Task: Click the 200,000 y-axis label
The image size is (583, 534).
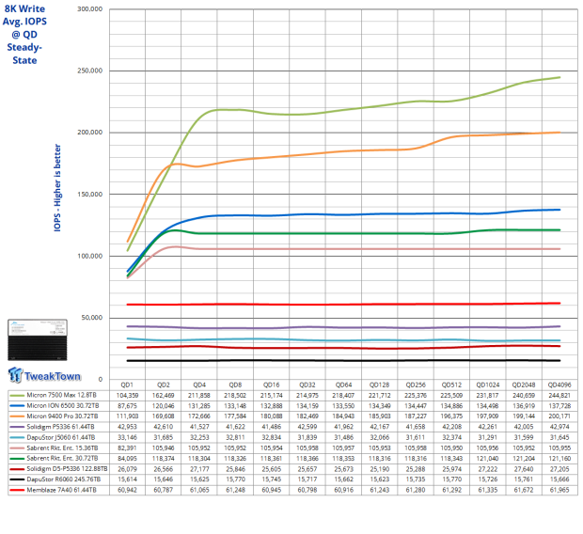Action: (90, 133)
